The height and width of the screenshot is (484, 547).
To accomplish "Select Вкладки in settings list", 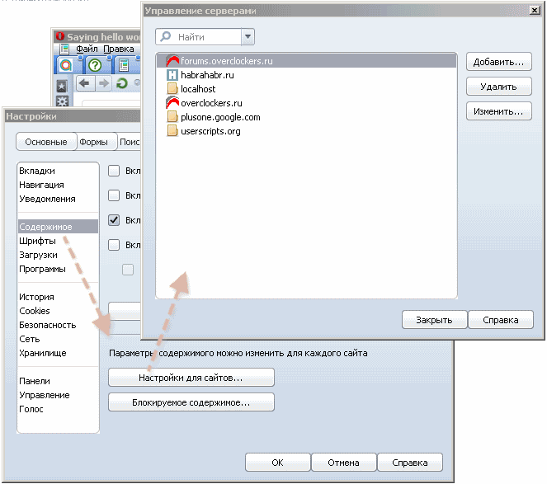I will pyautogui.click(x=58, y=171).
